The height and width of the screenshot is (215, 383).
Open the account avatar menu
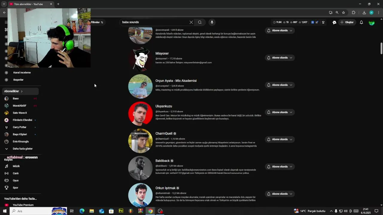click(x=372, y=22)
